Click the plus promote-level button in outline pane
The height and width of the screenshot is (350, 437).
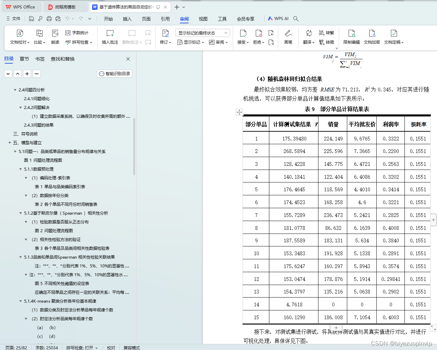pos(27,74)
